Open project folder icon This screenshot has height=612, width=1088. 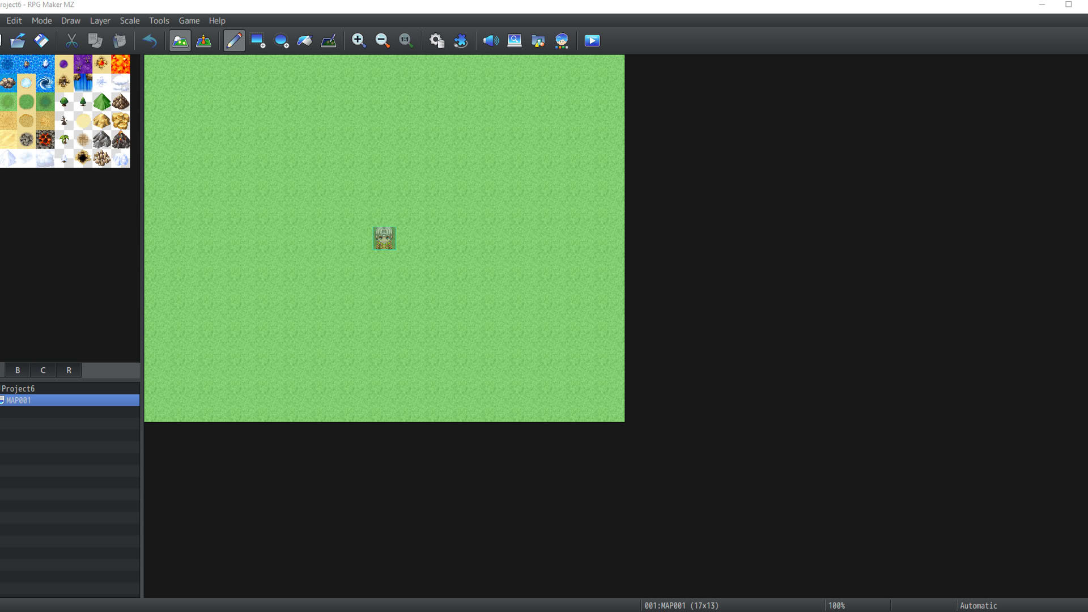(18, 41)
